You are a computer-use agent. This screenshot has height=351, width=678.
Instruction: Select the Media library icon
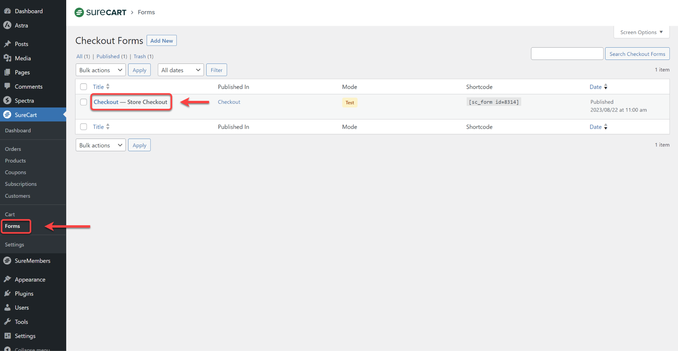point(8,58)
